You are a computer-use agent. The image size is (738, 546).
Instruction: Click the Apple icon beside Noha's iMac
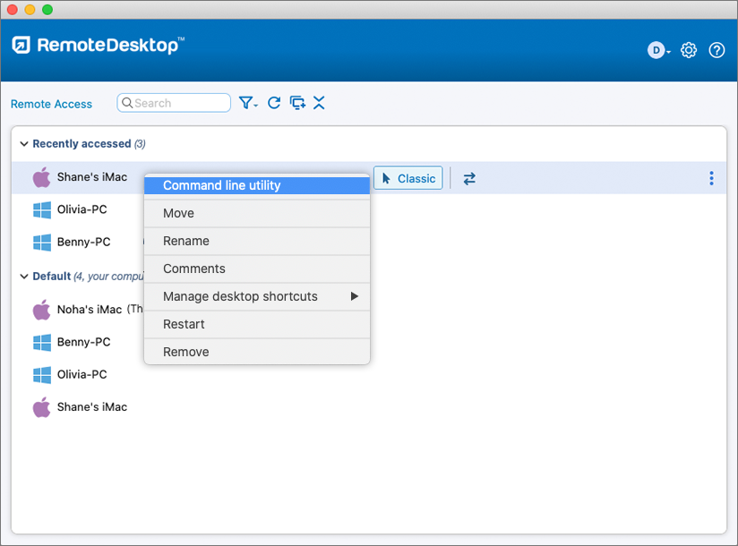click(41, 310)
